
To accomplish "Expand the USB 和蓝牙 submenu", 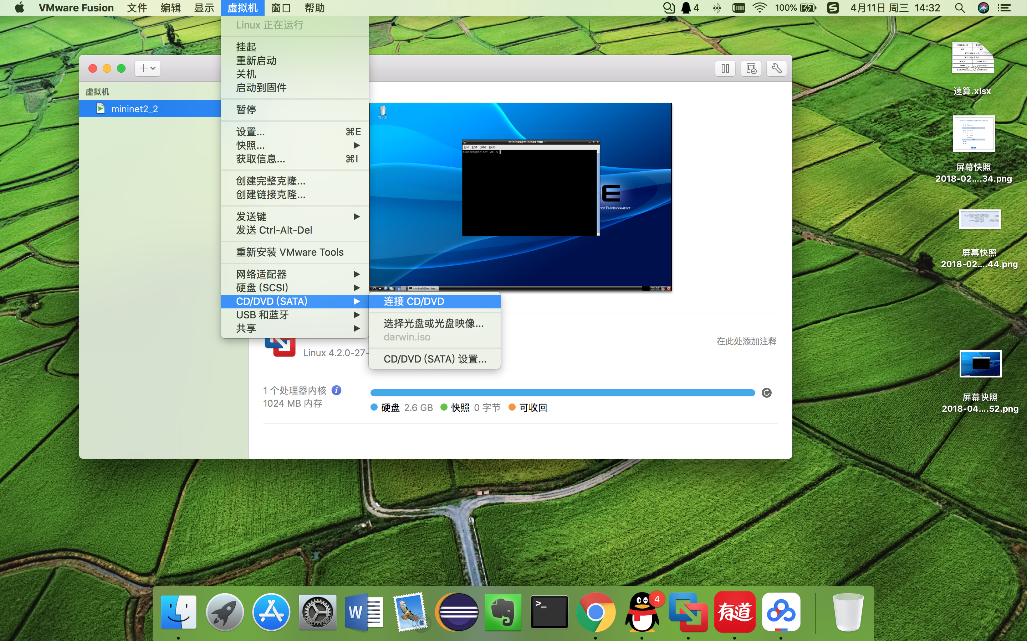I will [295, 315].
